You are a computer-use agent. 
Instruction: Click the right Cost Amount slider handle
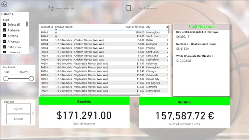(31, 79)
